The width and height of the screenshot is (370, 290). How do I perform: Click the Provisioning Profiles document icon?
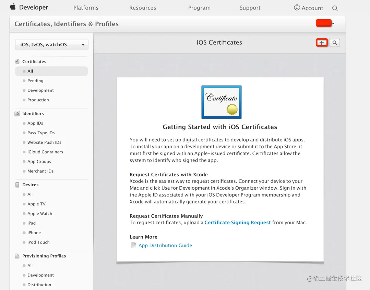[17, 256]
